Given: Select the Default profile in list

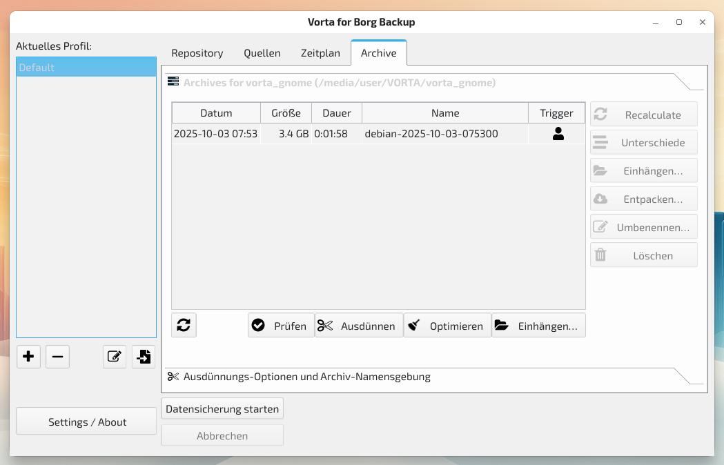Looking at the screenshot, I should coord(86,68).
